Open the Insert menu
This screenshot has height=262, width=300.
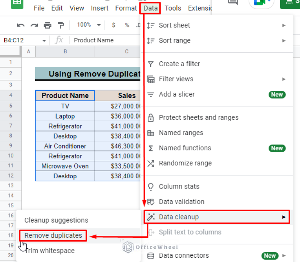(100, 8)
